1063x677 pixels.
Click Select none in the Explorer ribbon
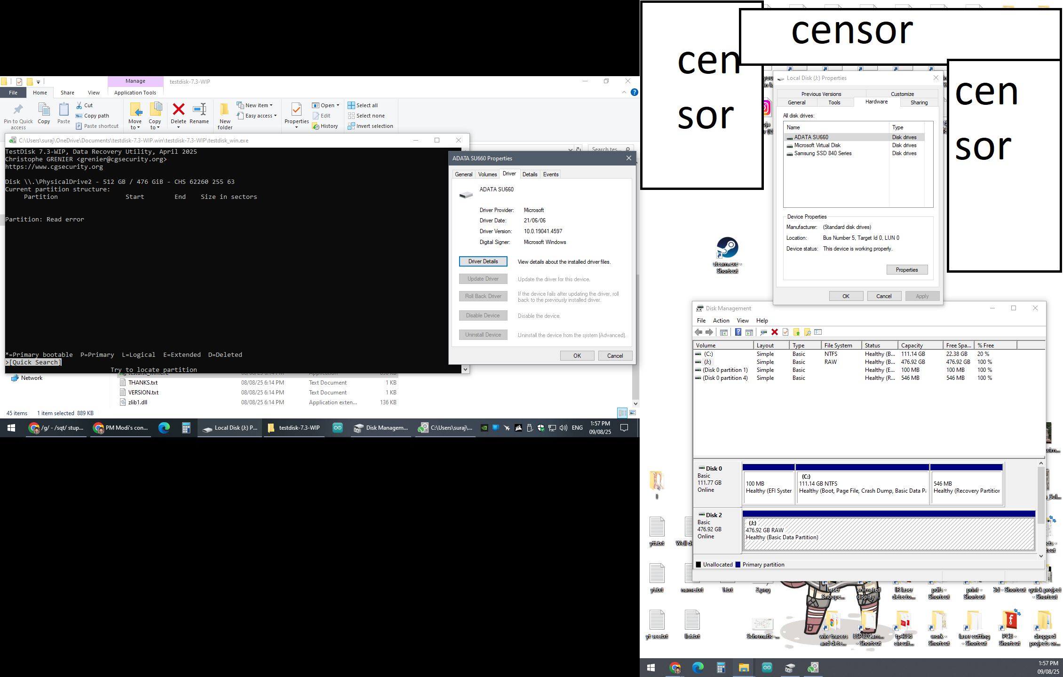(366, 116)
